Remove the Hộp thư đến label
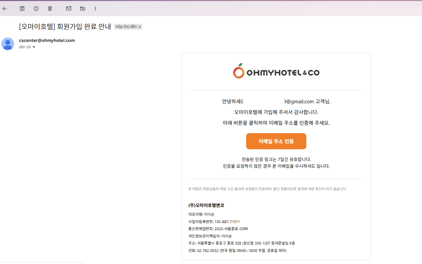 click(140, 27)
